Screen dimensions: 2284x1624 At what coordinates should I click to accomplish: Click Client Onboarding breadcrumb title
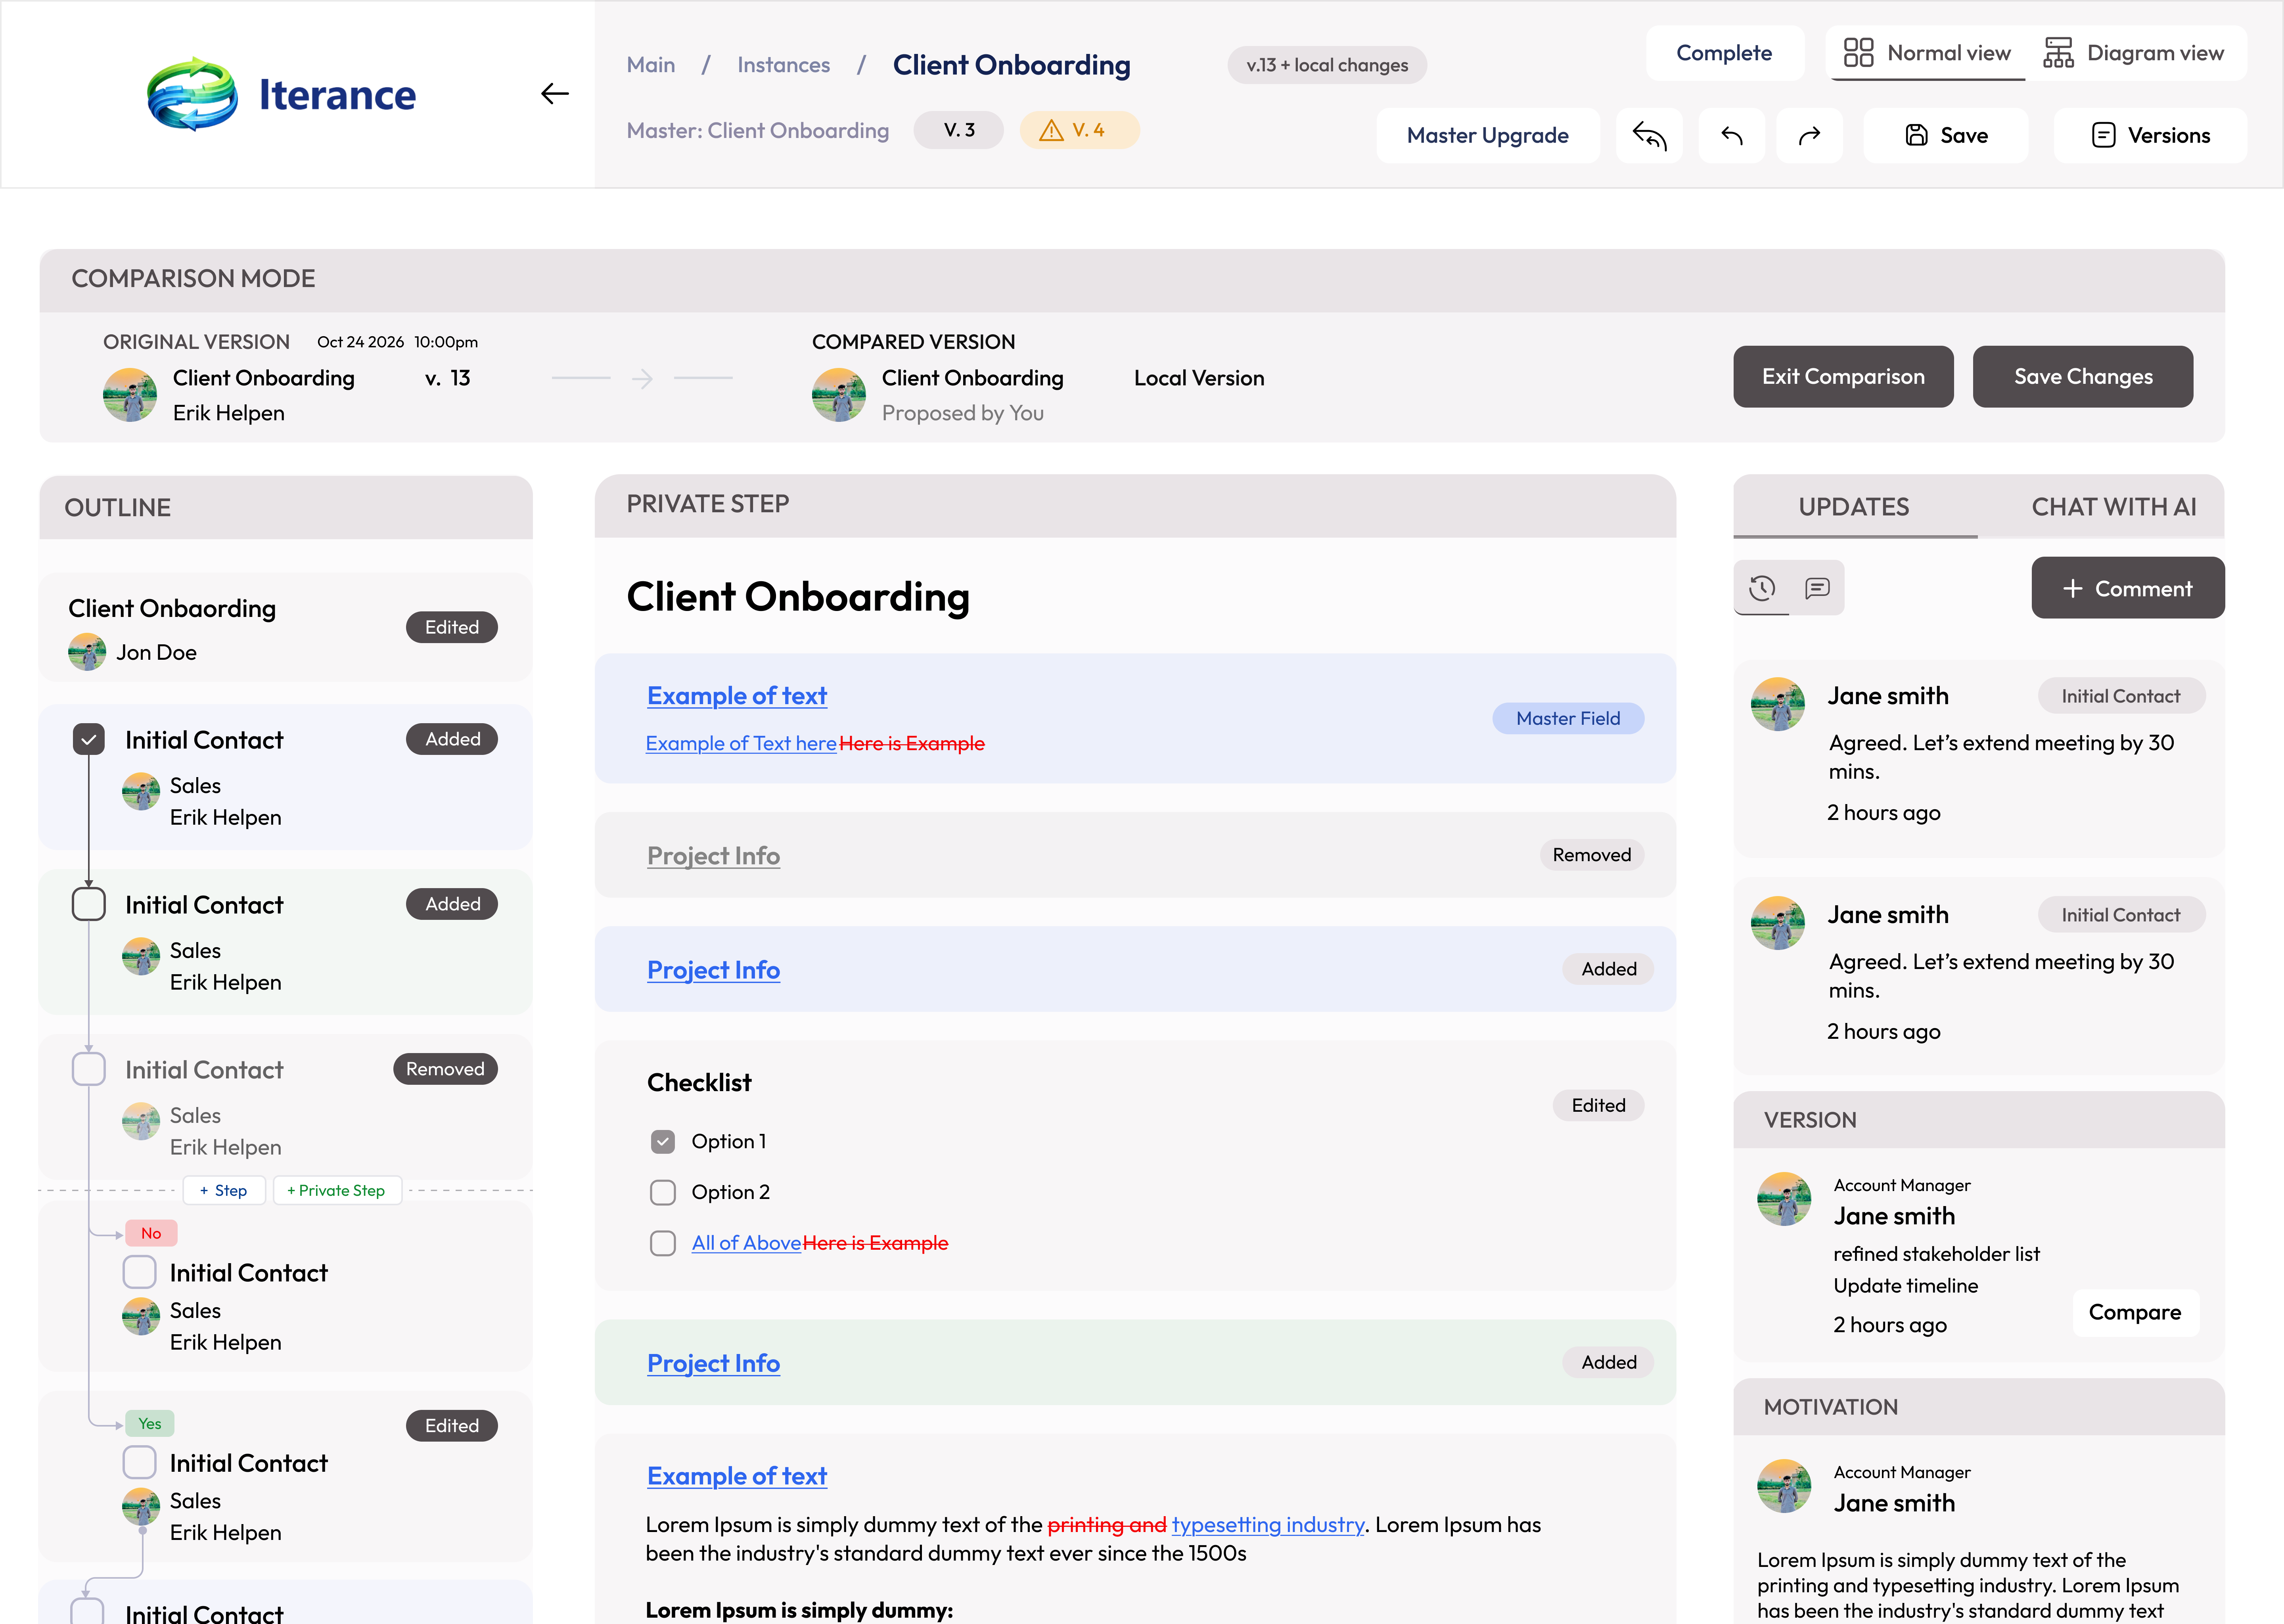pyautogui.click(x=1011, y=65)
